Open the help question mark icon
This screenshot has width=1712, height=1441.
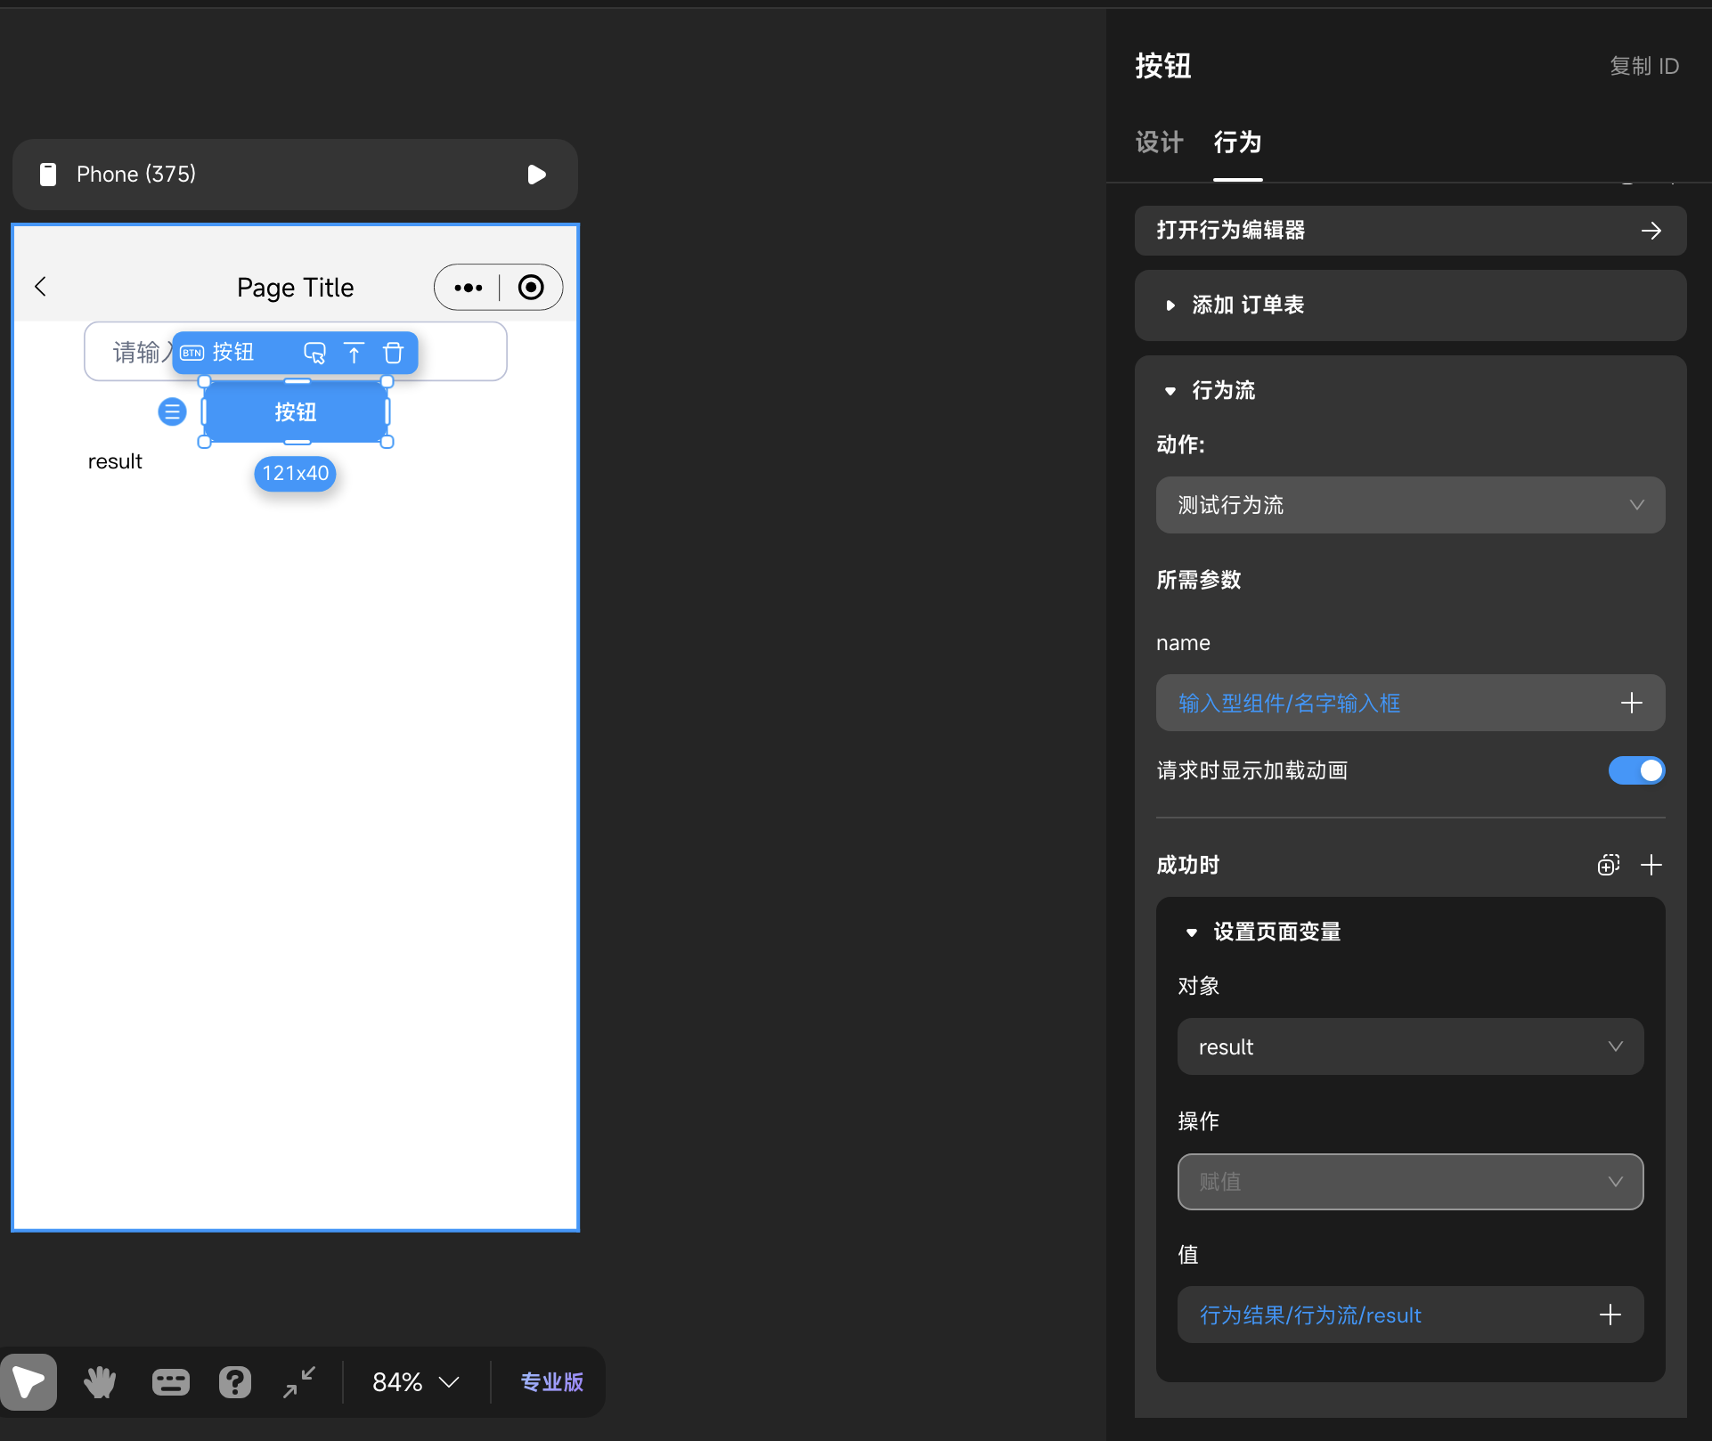point(235,1381)
